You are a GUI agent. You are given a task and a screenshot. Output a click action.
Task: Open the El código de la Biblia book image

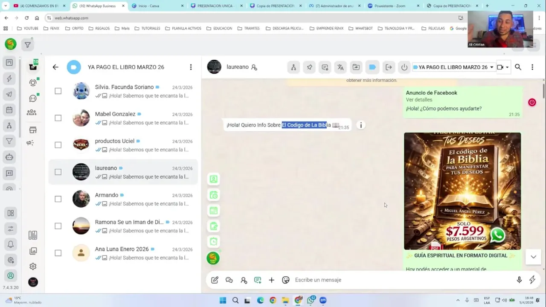462,191
